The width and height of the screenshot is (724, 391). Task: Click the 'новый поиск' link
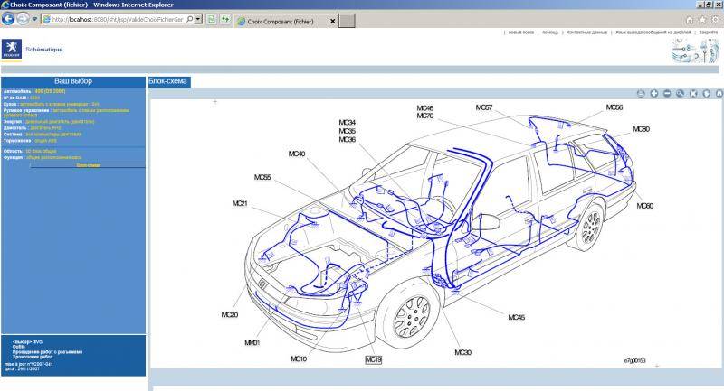[x=521, y=33]
